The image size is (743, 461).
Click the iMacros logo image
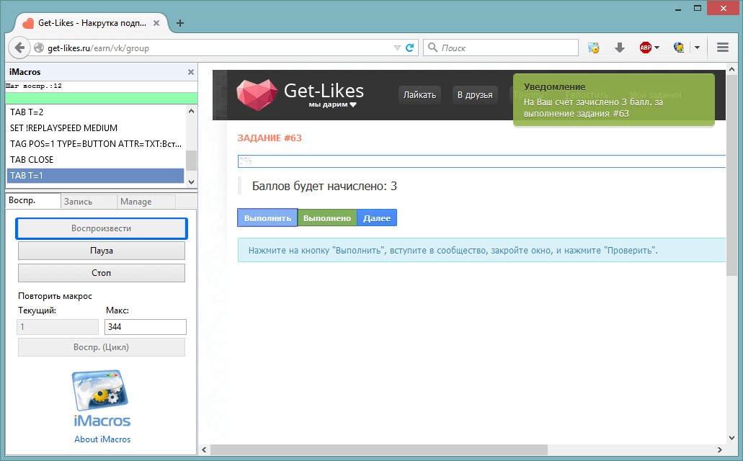[102, 398]
